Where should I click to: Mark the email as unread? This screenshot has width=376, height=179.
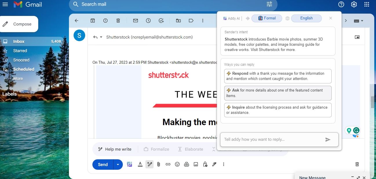click(x=135, y=21)
